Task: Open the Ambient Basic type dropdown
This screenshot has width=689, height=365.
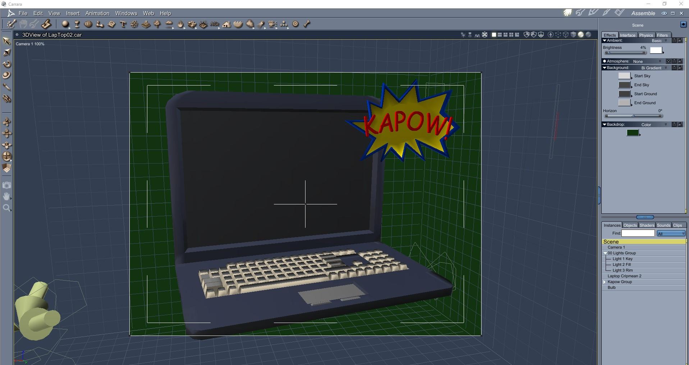Action: coord(660,41)
